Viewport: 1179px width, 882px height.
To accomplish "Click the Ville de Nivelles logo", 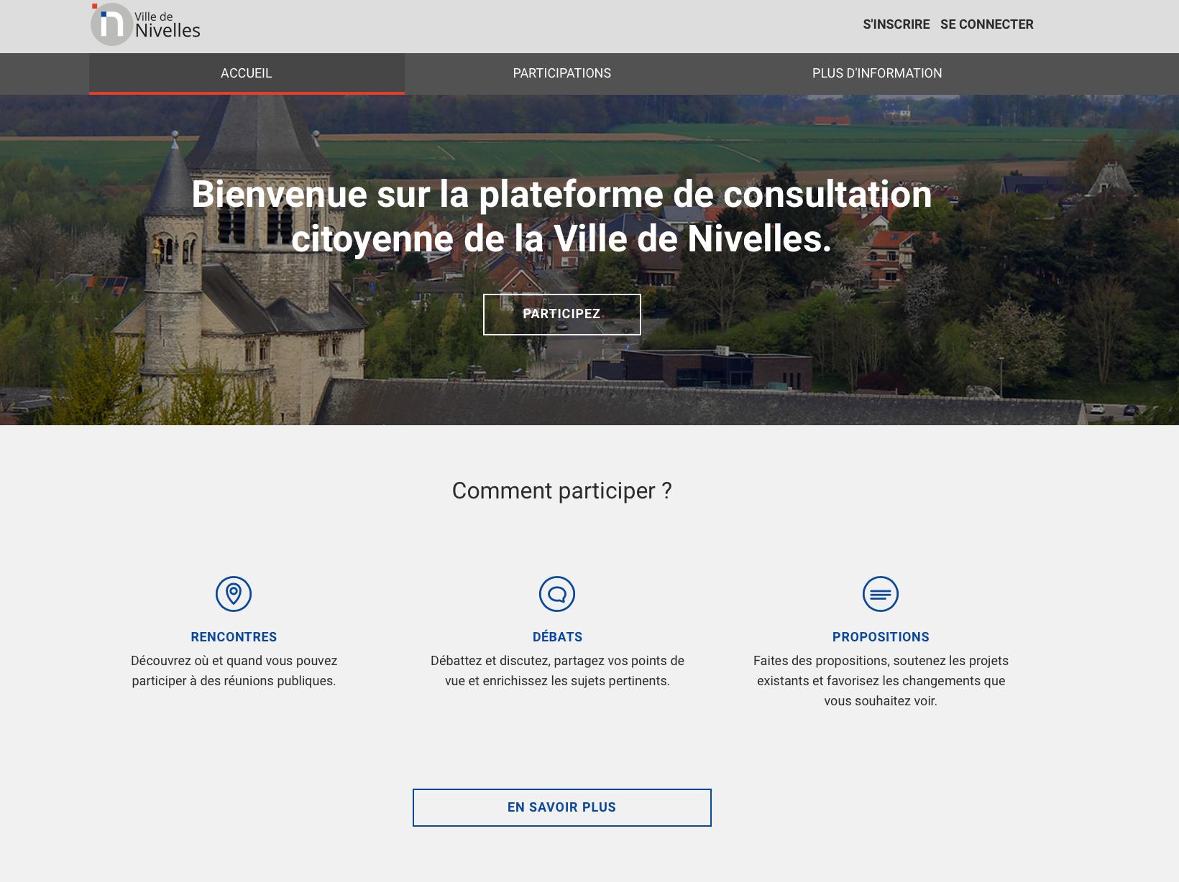I will pos(145,24).
